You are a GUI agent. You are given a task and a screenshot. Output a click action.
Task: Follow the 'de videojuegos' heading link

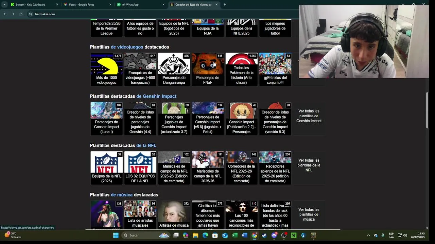tap(127, 47)
